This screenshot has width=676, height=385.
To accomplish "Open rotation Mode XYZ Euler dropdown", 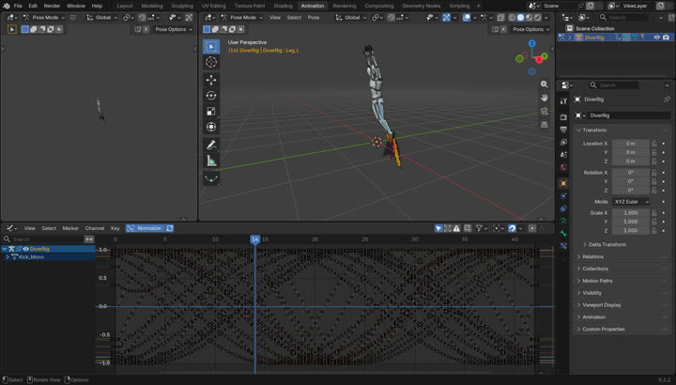I will pyautogui.click(x=631, y=202).
